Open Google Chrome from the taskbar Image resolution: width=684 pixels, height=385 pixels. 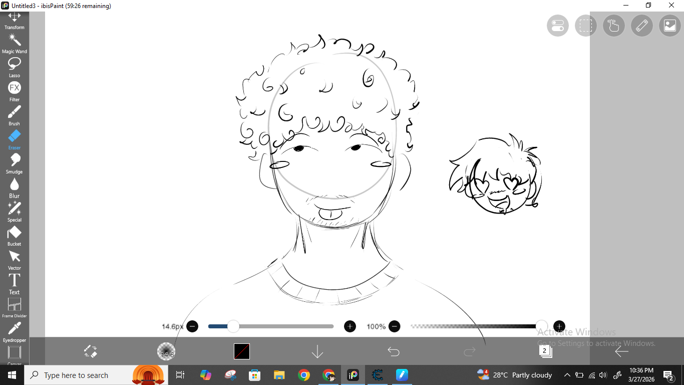pyautogui.click(x=303, y=375)
